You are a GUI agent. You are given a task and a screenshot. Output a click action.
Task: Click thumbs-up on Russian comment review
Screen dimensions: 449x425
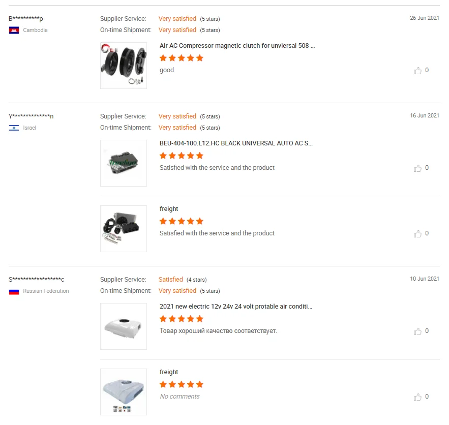click(418, 331)
